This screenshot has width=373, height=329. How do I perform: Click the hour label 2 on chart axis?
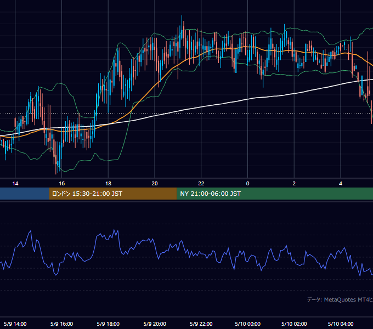tap(294, 184)
